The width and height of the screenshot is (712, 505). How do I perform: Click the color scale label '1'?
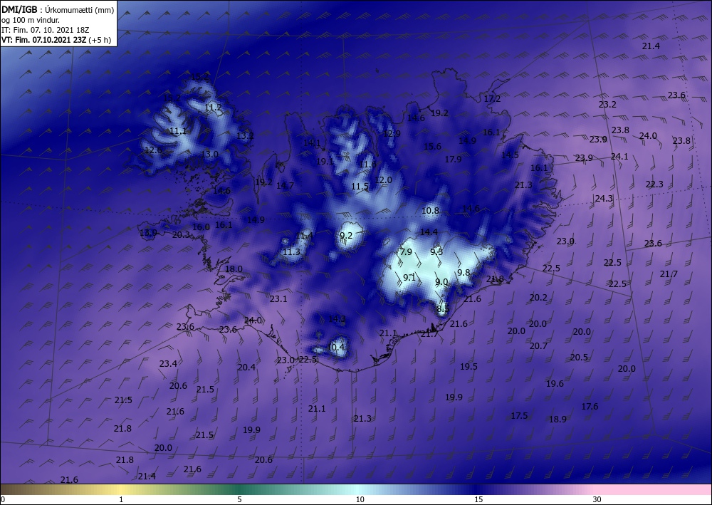pyautogui.click(x=121, y=499)
